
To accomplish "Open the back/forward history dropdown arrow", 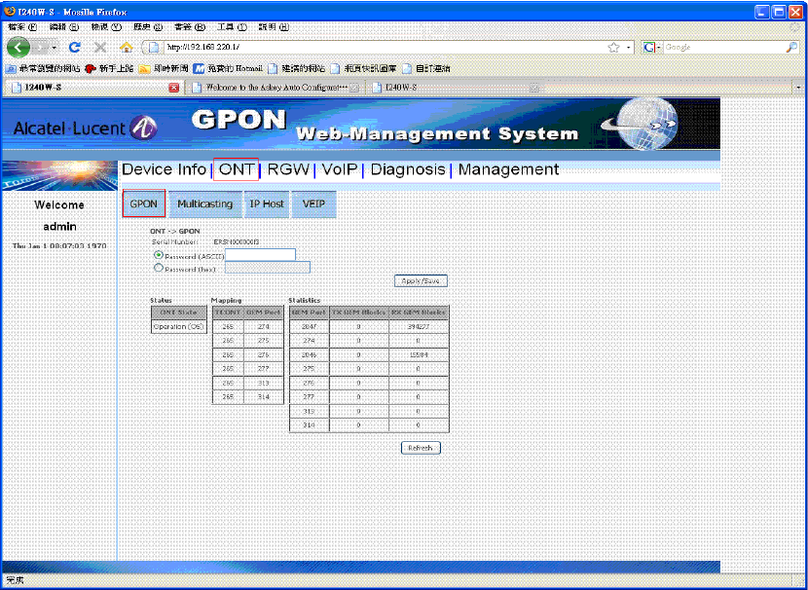I will (55, 48).
